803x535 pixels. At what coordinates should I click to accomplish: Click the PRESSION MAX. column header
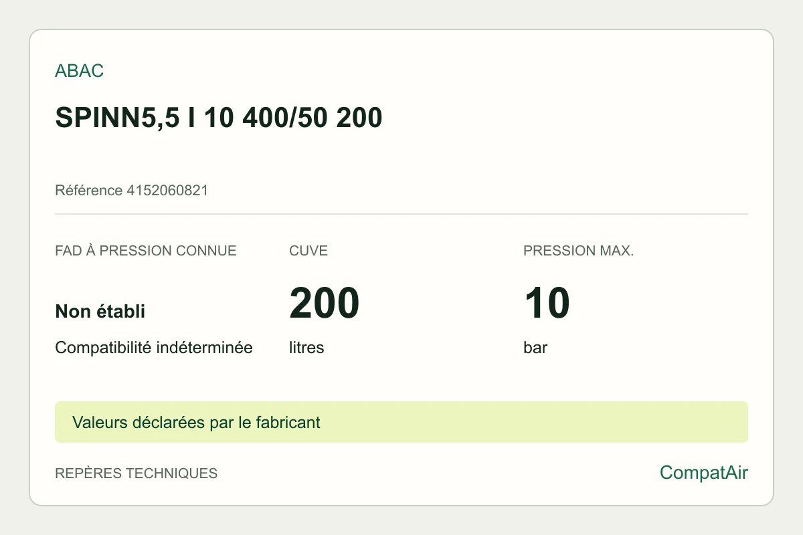pyautogui.click(x=578, y=251)
